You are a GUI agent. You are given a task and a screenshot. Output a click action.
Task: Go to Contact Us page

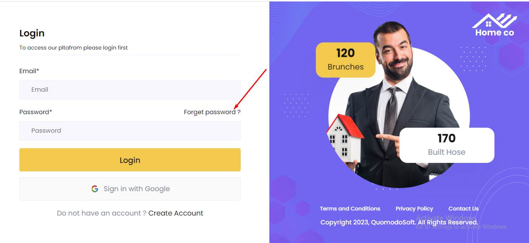click(x=464, y=209)
